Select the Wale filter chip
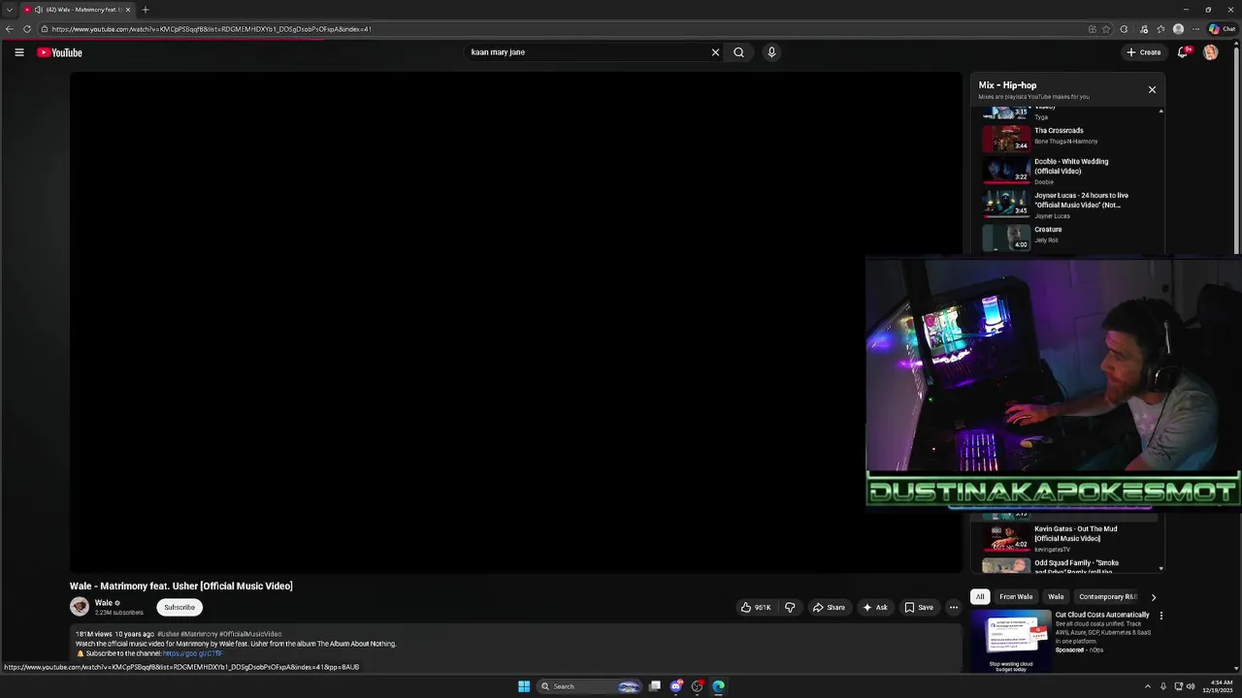Image resolution: width=1242 pixels, height=698 pixels. click(x=1056, y=597)
